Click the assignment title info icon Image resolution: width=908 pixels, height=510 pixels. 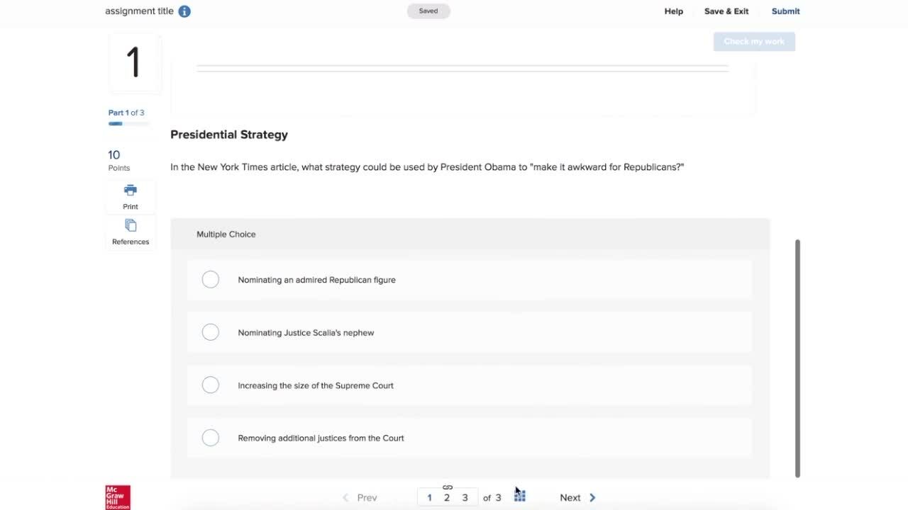click(184, 11)
